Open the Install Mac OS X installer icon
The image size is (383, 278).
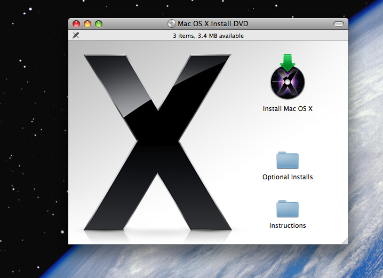click(288, 76)
